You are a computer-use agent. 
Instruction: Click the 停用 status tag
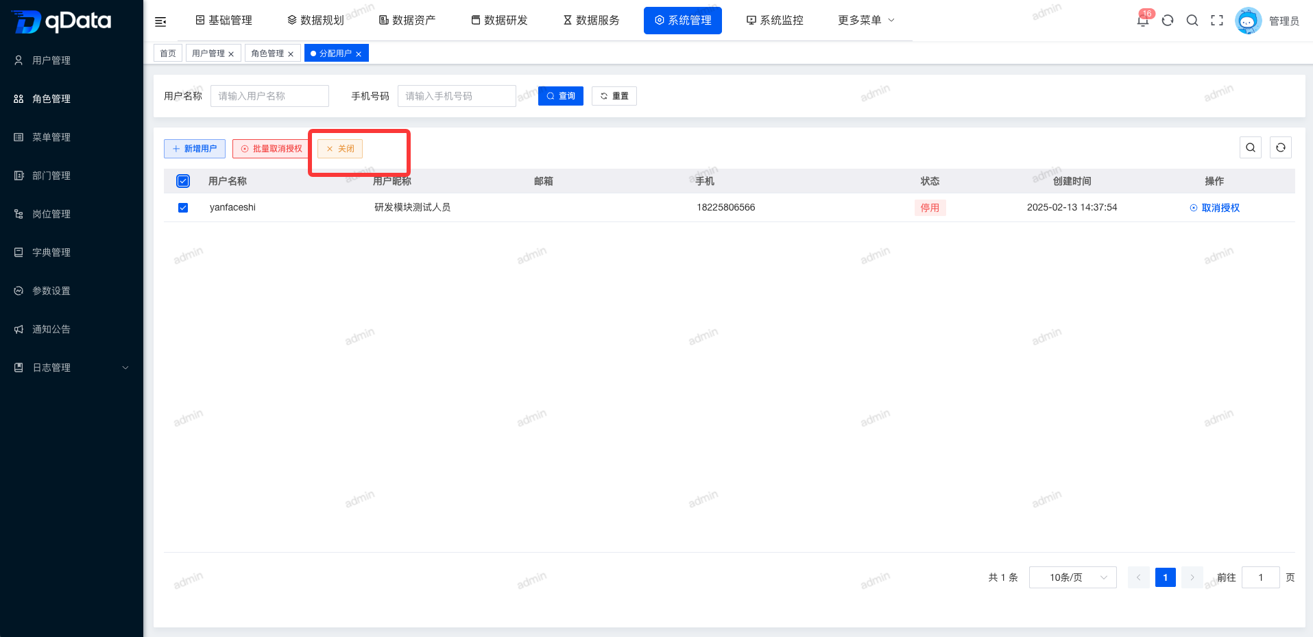point(930,208)
